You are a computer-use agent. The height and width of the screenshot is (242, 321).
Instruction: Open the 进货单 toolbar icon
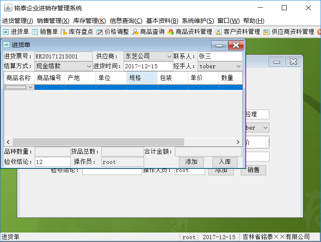(16, 32)
